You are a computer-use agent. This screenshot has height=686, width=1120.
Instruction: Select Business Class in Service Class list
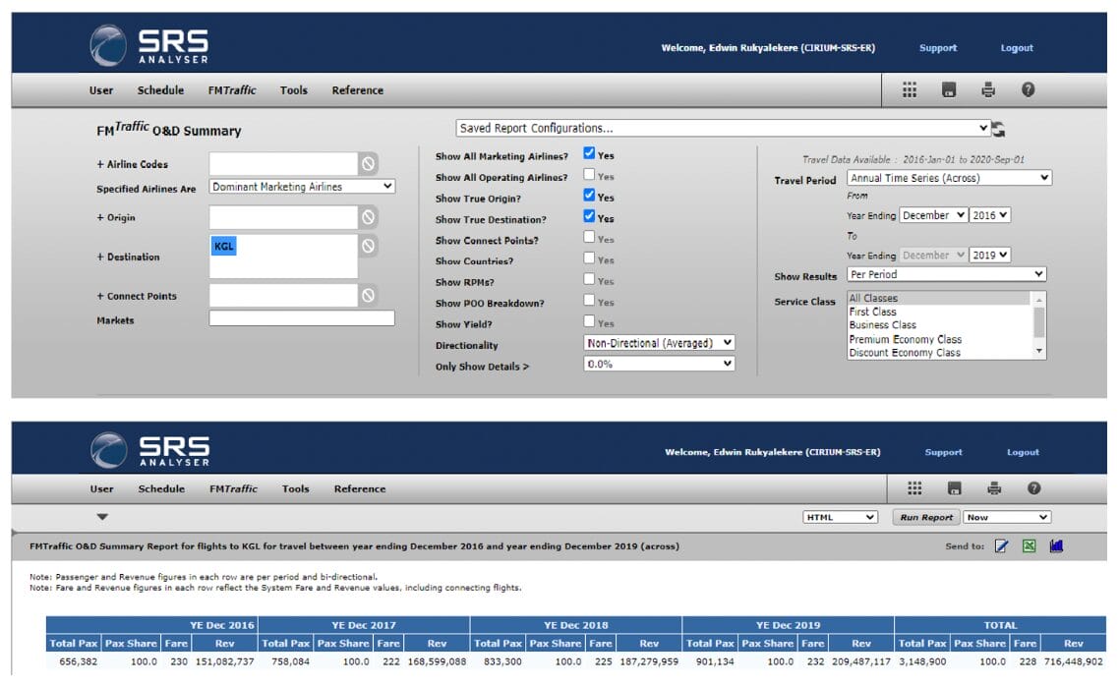pyautogui.click(x=882, y=325)
